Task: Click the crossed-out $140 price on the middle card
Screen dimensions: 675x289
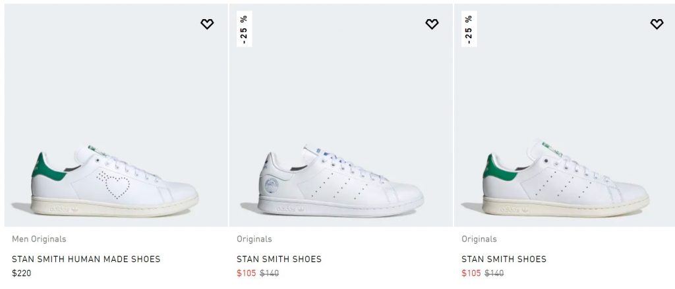Action: click(x=269, y=273)
